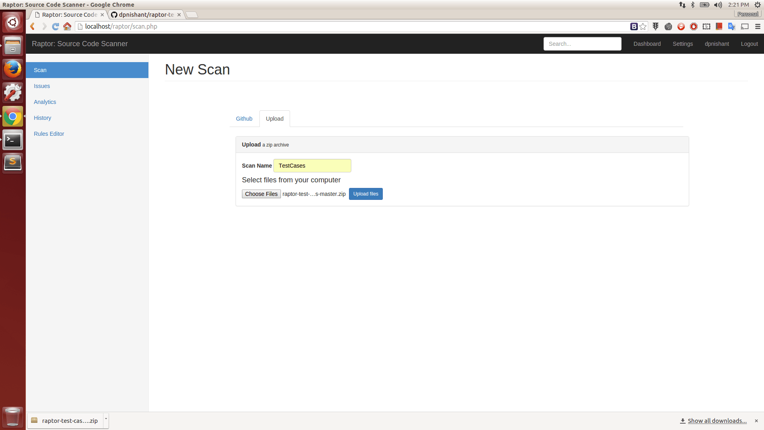Viewport: 764px width, 430px height.
Task: Open the system volume indicator menu
Action: click(718, 5)
